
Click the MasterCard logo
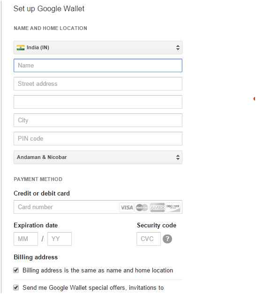coord(142,207)
